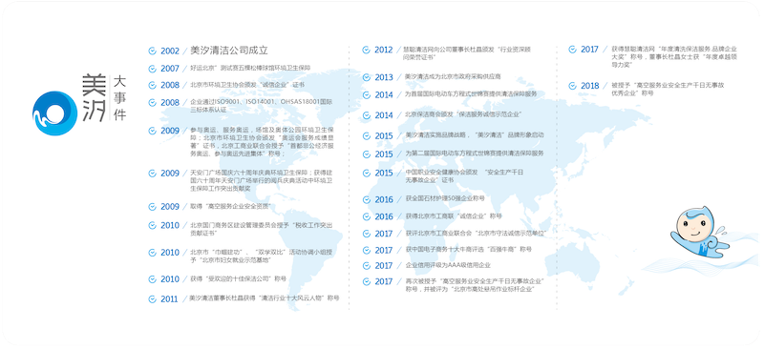The width and height of the screenshot is (764, 349).
Task: Click the "2018" year label
Action: click(590, 86)
